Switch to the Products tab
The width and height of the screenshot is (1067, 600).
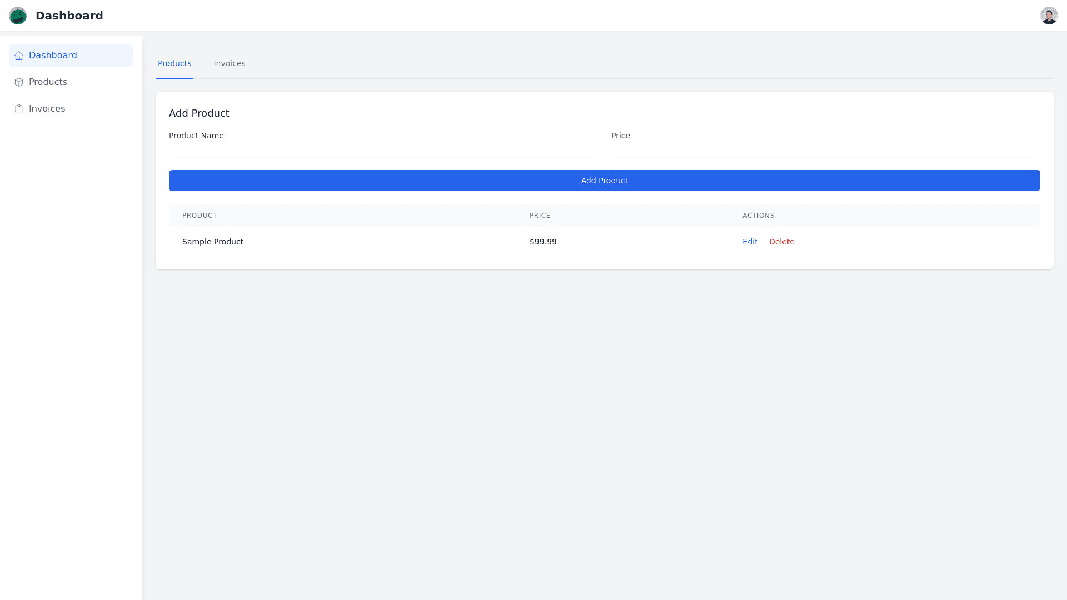tap(174, 63)
